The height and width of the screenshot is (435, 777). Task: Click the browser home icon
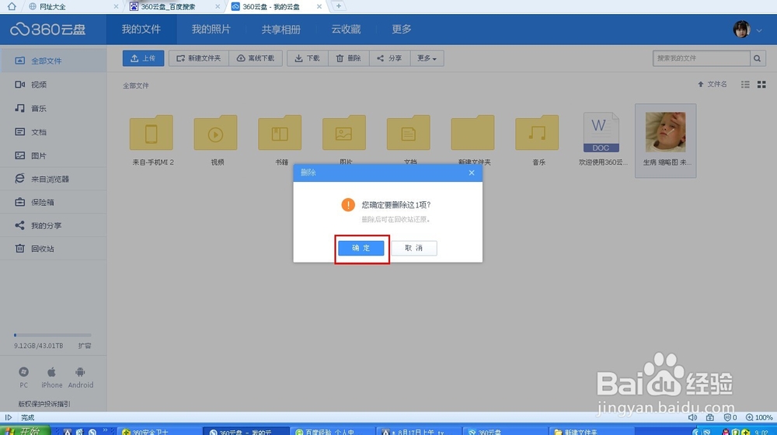[12, 6]
